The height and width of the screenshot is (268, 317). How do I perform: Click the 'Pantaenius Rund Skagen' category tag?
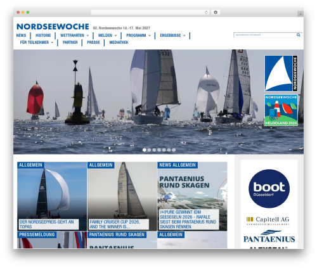click(x=117, y=234)
